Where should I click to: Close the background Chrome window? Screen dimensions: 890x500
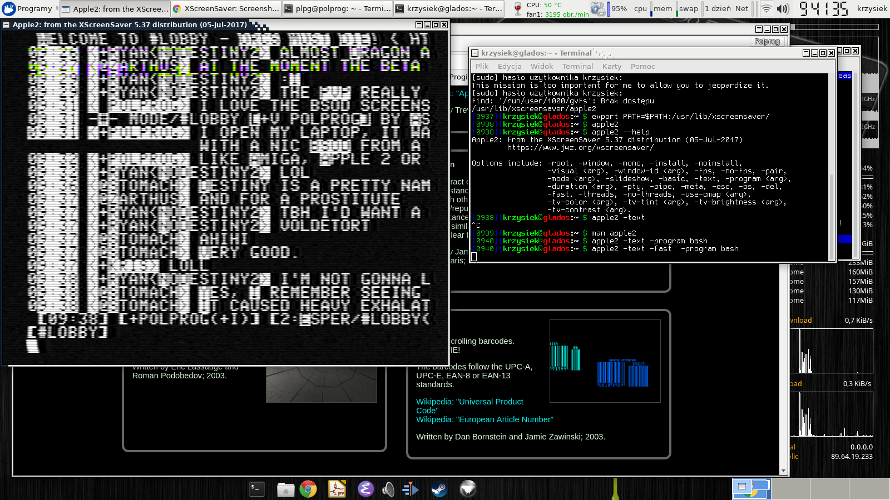click(x=784, y=29)
